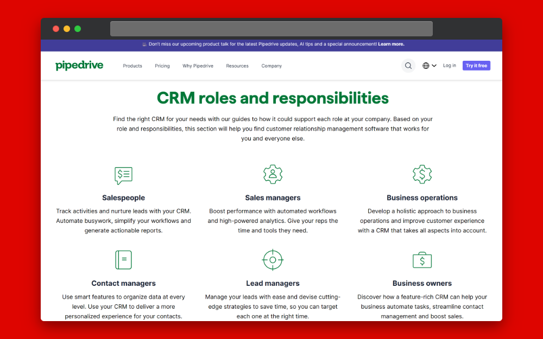Click the Salespeople chat dollar icon

[124, 175]
